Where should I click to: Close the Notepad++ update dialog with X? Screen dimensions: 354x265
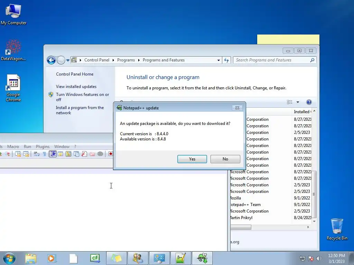coord(237,108)
